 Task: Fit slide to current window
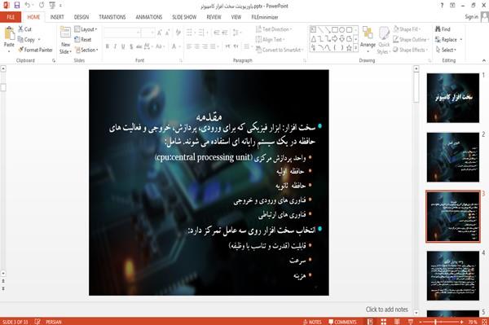point(485,322)
